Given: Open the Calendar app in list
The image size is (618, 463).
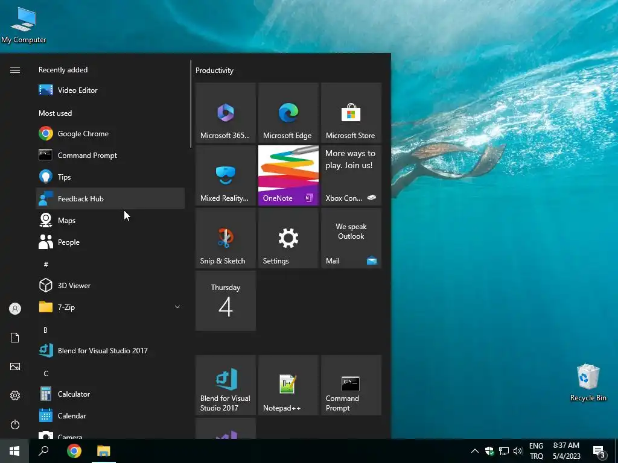Looking at the screenshot, I should pyautogui.click(x=110, y=415).
